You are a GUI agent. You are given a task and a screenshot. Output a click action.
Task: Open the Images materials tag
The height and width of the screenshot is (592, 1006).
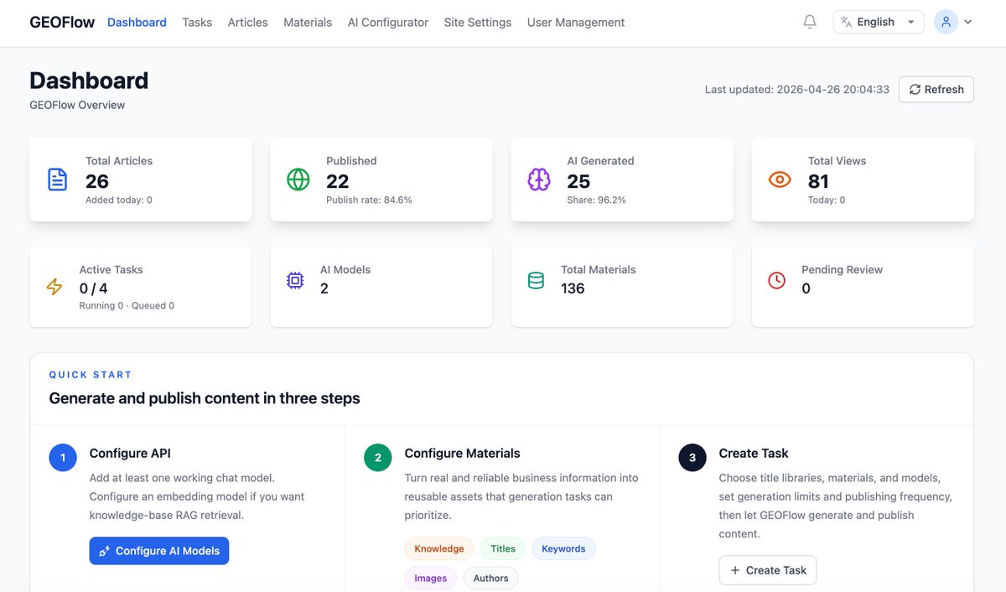point(431,579)
